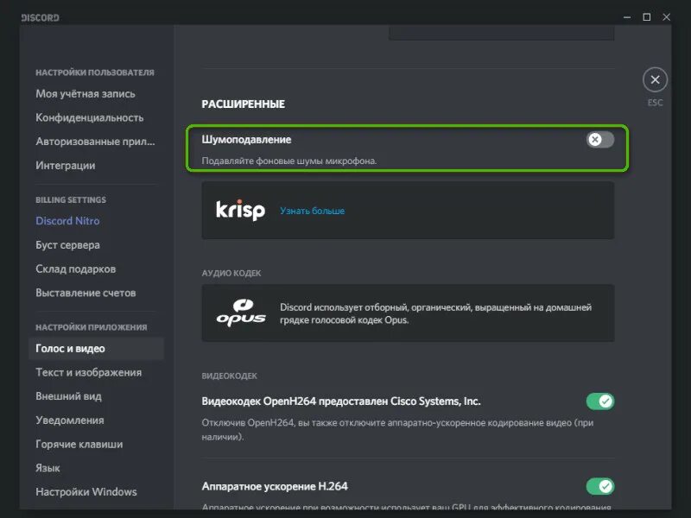Open the Узнать больше link
Viewport: 691px width, 518px height.
[x=313, y=211]
